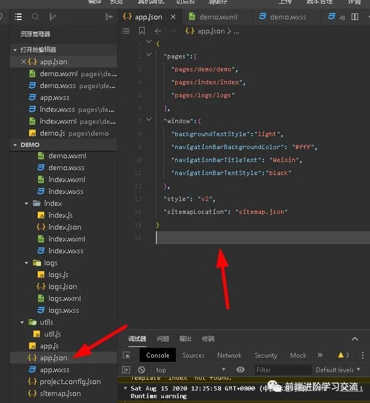
Task: Fold the "window" block at line 7
Action: pos(149,121)
